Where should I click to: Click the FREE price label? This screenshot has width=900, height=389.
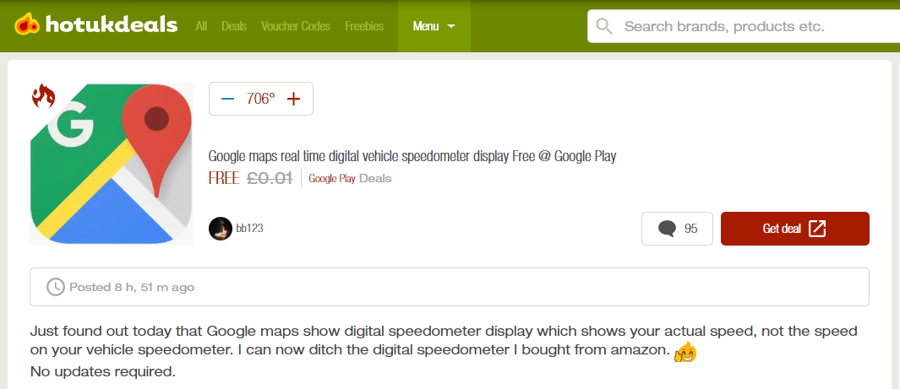(224, 178)
